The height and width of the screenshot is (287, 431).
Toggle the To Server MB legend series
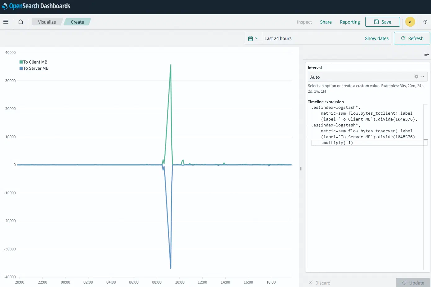pos(34,68)
